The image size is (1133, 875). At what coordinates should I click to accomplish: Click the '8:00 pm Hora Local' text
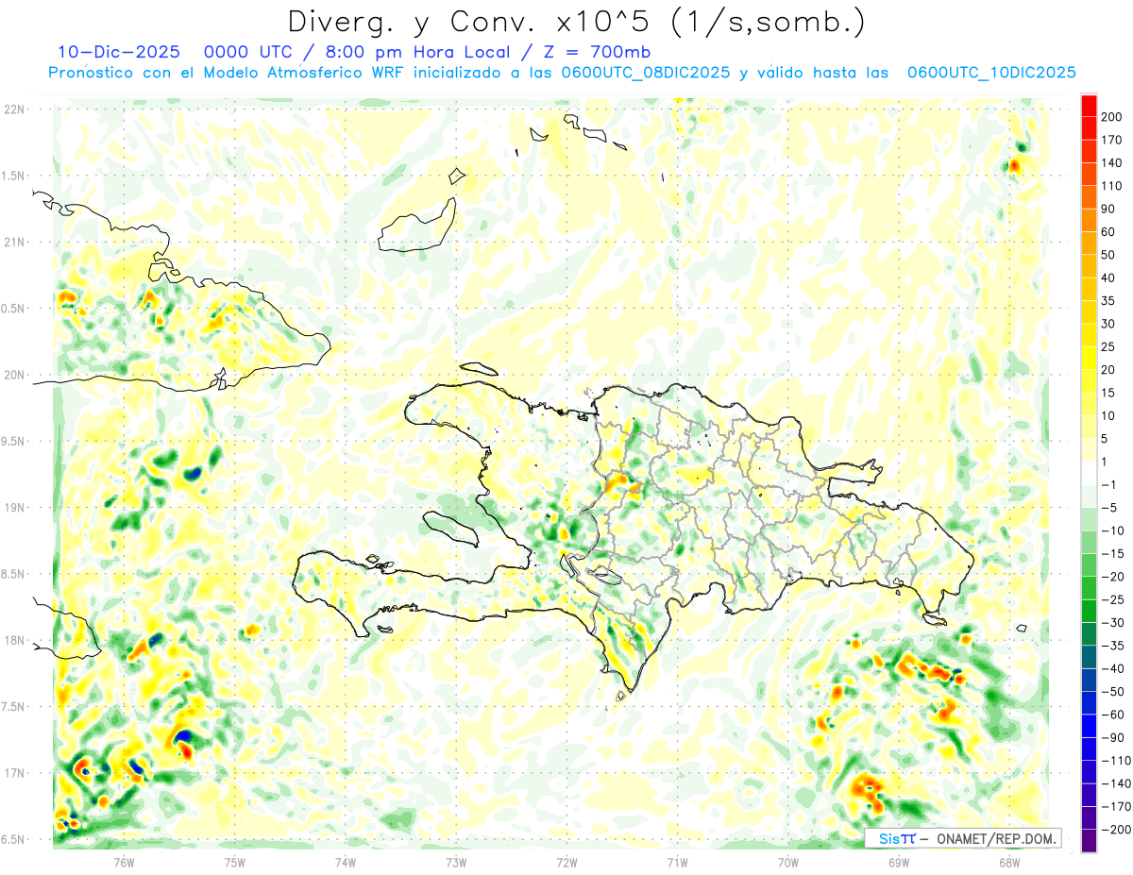422,52
